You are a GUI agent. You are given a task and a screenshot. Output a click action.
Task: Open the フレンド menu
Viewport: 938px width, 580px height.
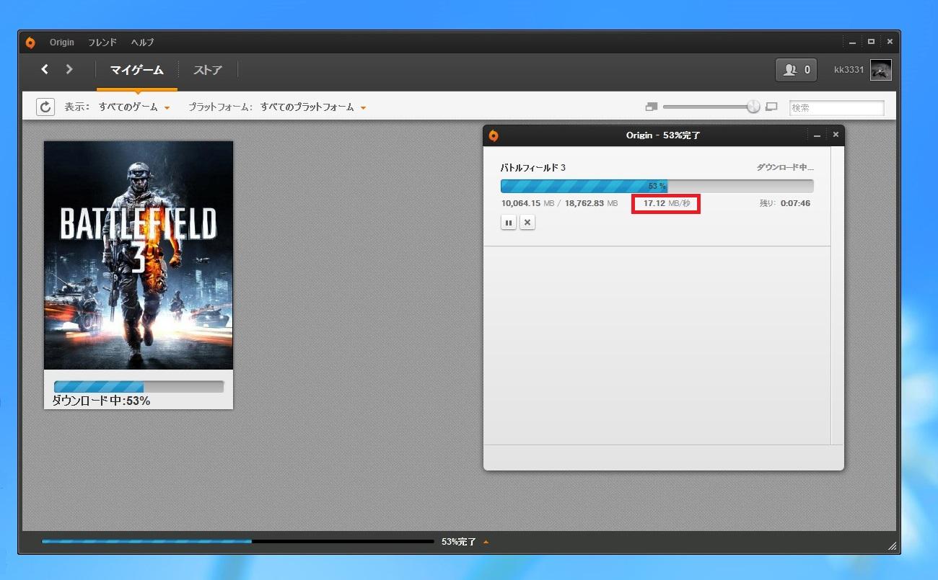tap(102, 43)
